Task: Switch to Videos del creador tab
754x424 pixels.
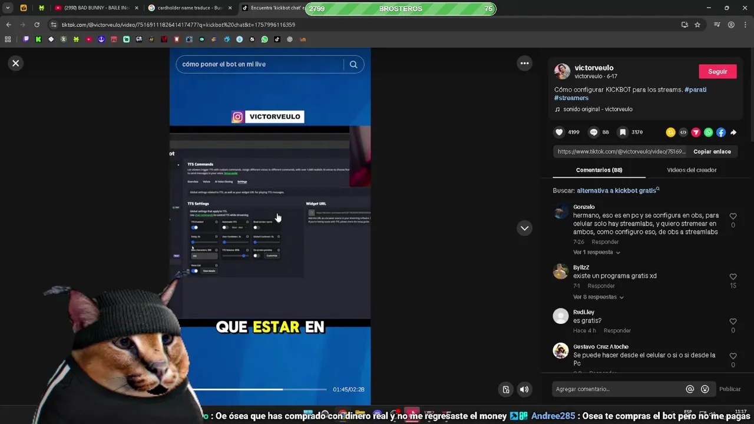Action: (692, 170)
